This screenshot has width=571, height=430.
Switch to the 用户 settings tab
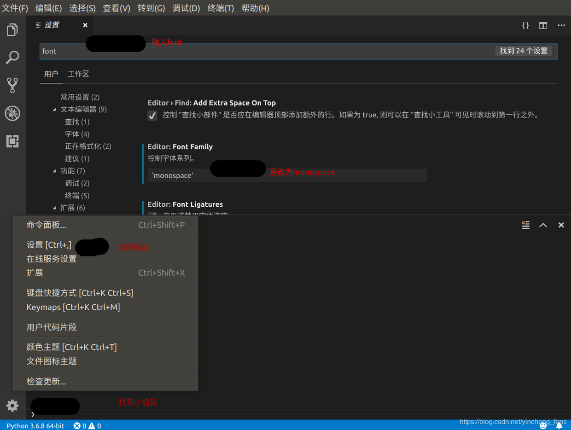[51, 74]
